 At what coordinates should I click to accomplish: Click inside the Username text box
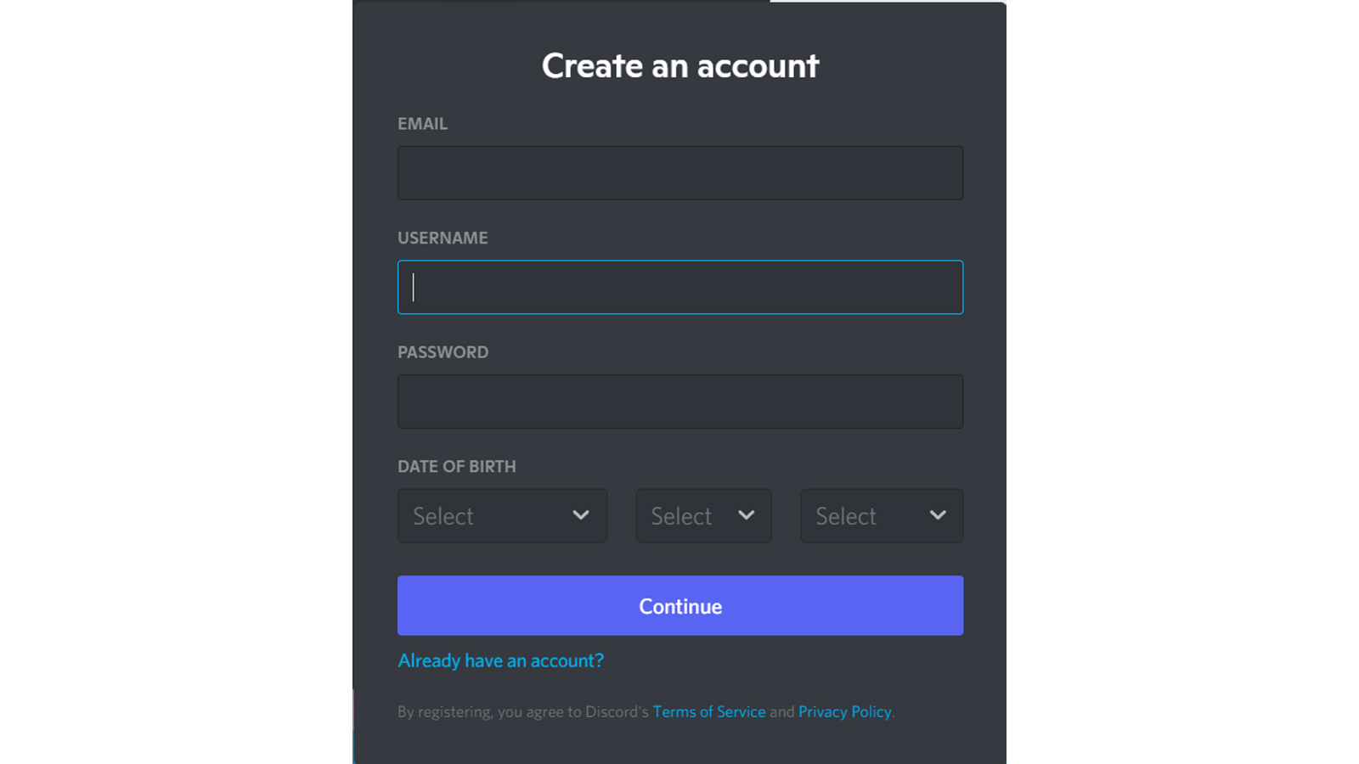point(679,287)
